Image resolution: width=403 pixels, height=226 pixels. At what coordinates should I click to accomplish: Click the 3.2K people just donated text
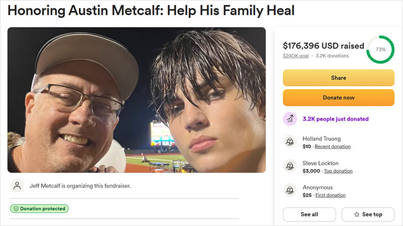point(336,119)
